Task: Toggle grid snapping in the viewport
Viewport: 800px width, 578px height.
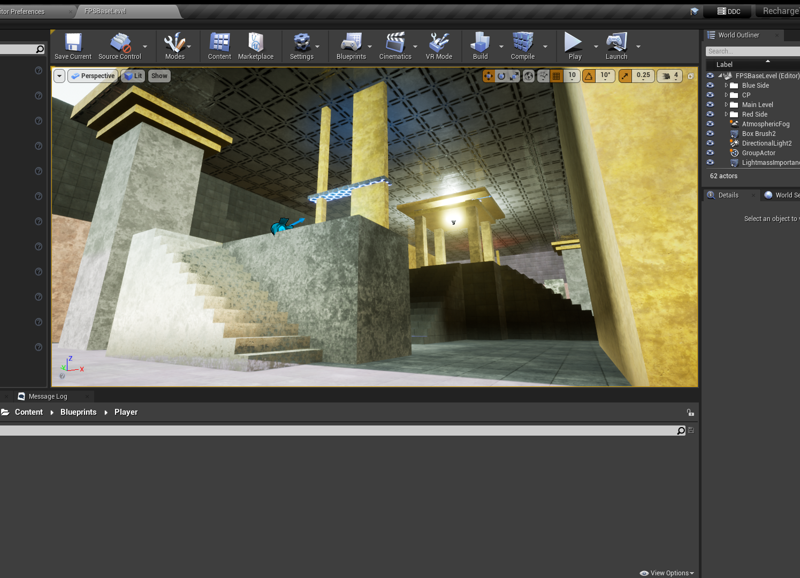Action: [557, 76]
